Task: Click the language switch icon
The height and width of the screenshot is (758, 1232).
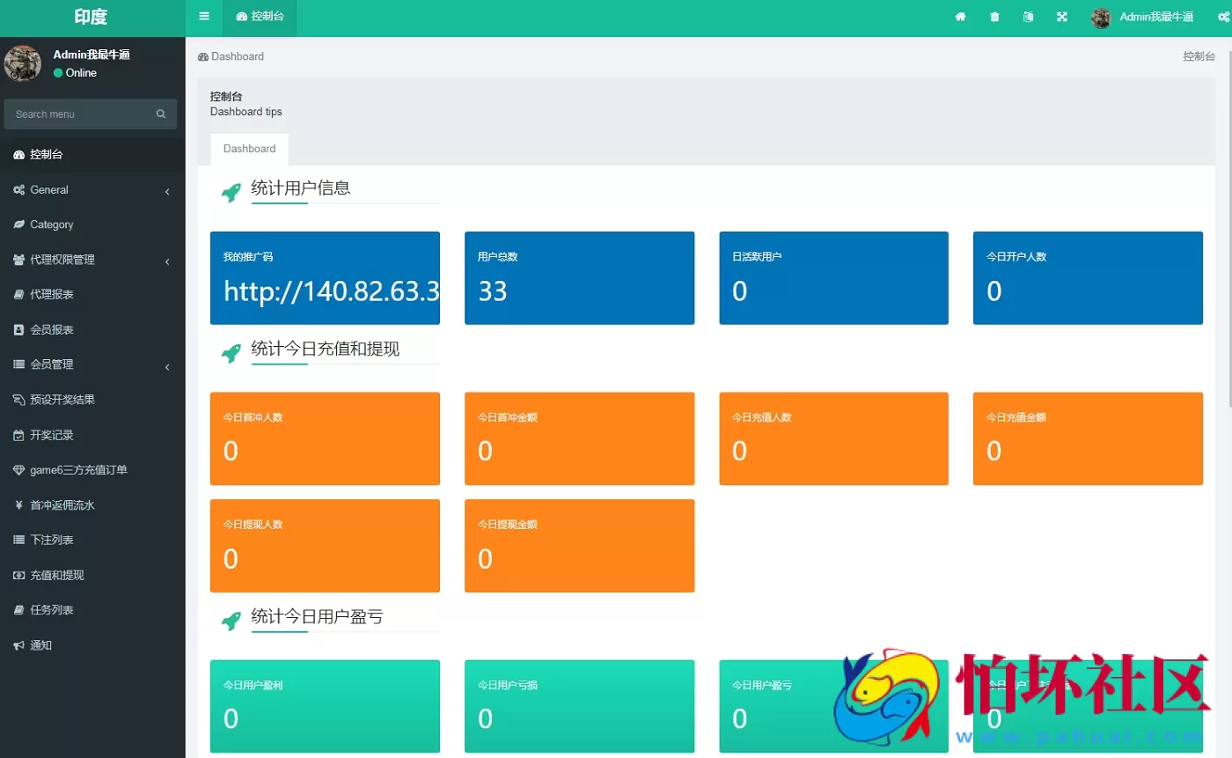Action: point(1028,17)
